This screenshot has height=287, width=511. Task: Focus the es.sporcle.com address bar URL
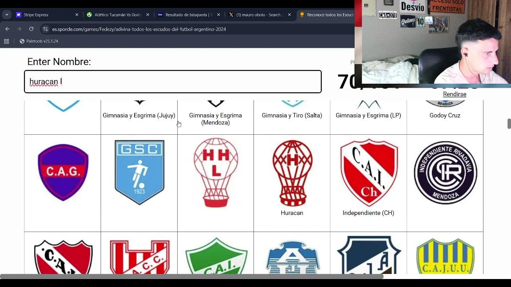click(139, 29)
